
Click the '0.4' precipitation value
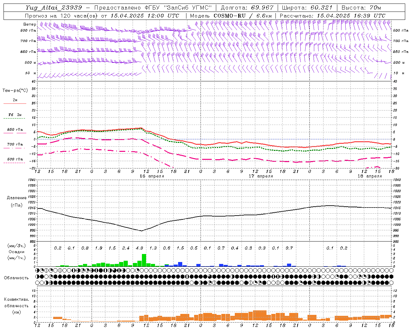(x=235, y=248)
